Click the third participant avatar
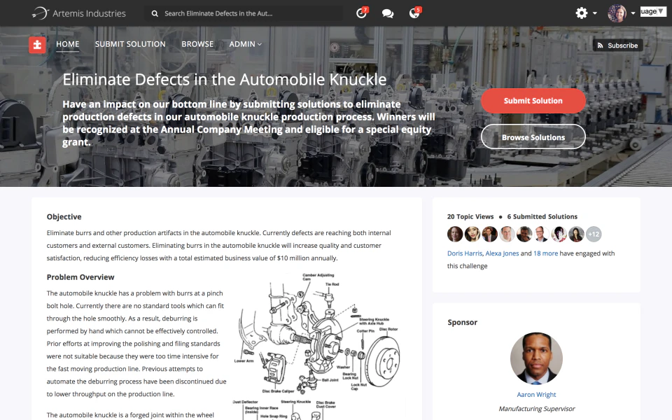The height and width of the screenshot is (420, 672). click(489, 234)
